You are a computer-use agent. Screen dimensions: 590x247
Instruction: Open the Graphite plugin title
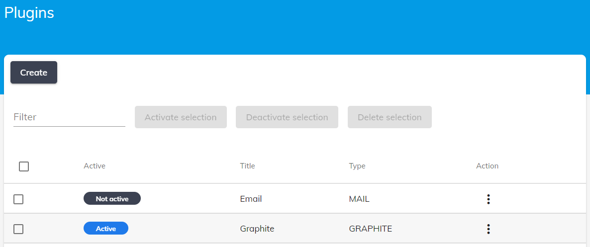tap(257, 229)
